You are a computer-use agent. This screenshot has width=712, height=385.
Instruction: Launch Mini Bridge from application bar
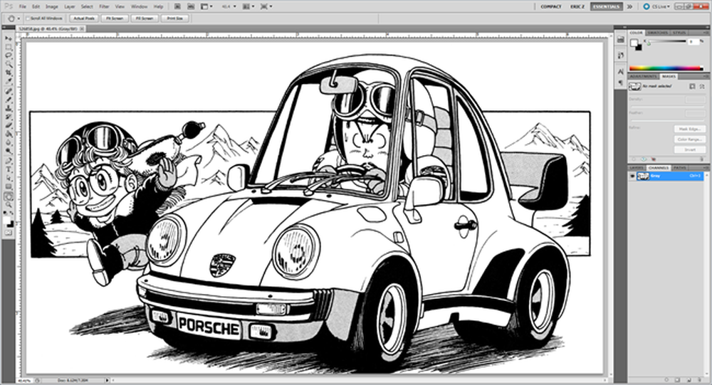pyautogui.click(x=191, y=6)
